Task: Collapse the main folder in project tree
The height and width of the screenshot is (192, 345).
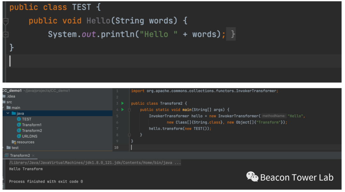Action: pyautogui.click(x=3, y=108)
